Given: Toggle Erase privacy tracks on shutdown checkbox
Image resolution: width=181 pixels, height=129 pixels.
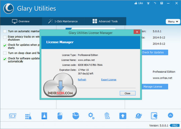Looking at the screenshot, I should click(5, 37).
